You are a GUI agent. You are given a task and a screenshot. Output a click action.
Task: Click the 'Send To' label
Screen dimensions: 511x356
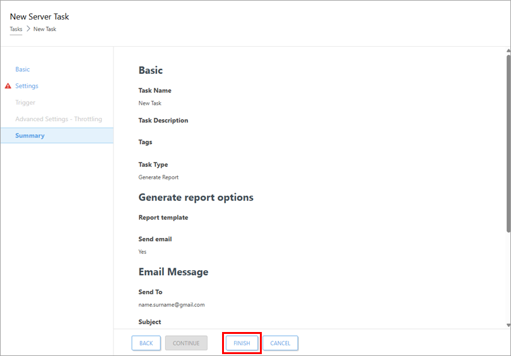tap(150, 292)
